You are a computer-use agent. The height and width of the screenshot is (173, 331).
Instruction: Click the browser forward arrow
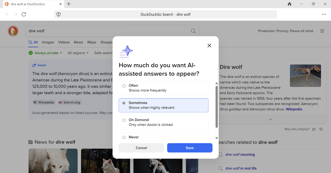(16, 14)
